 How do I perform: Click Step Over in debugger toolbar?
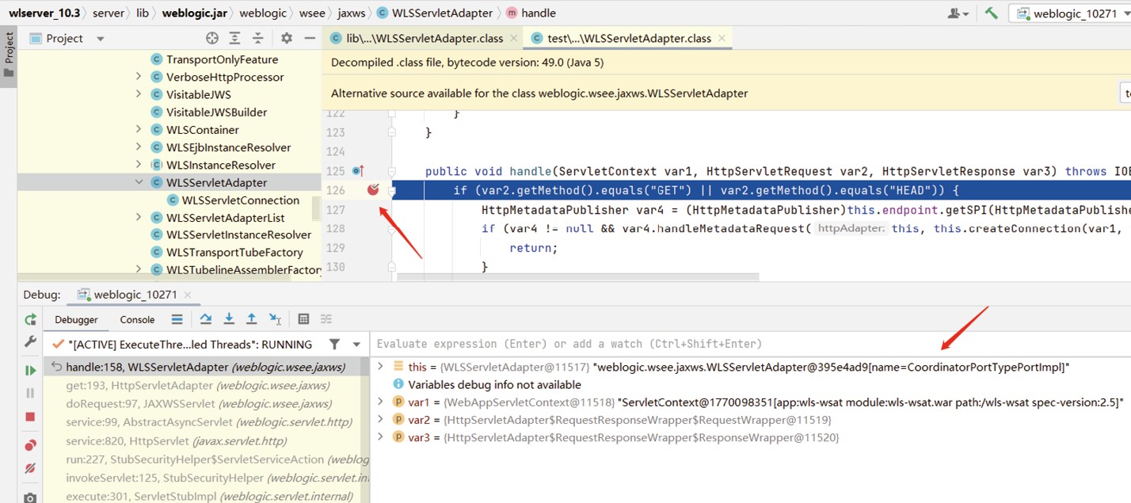tap(206, 319)
